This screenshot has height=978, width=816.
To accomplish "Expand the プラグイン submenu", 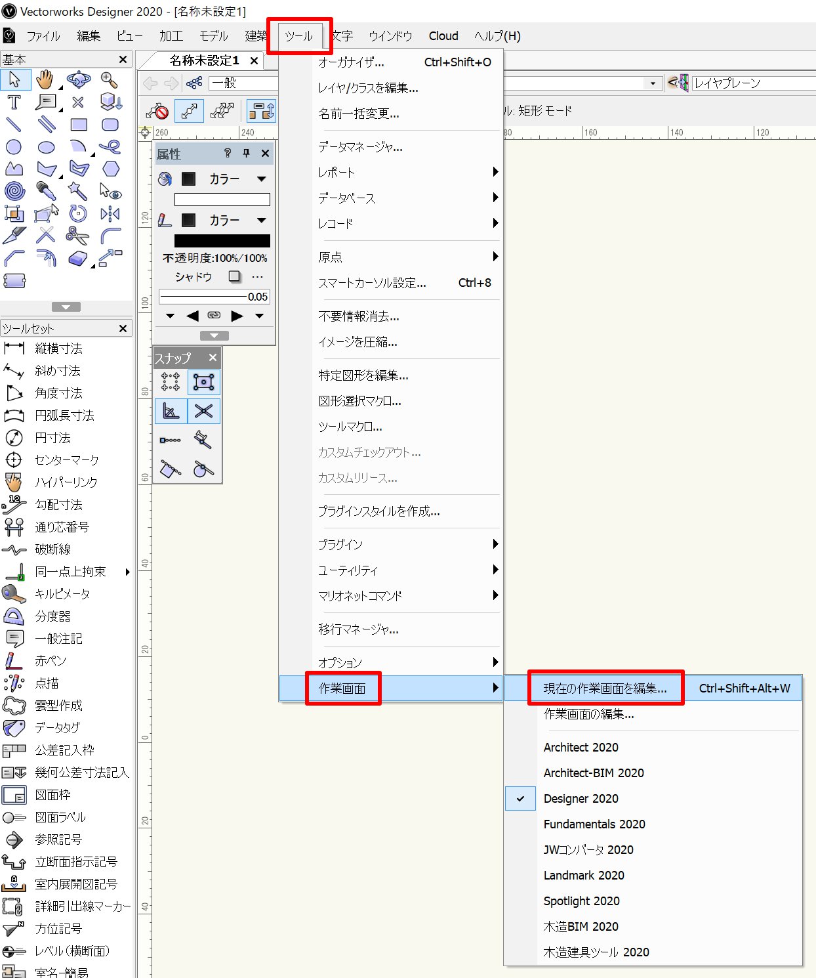I will [391, 544].
